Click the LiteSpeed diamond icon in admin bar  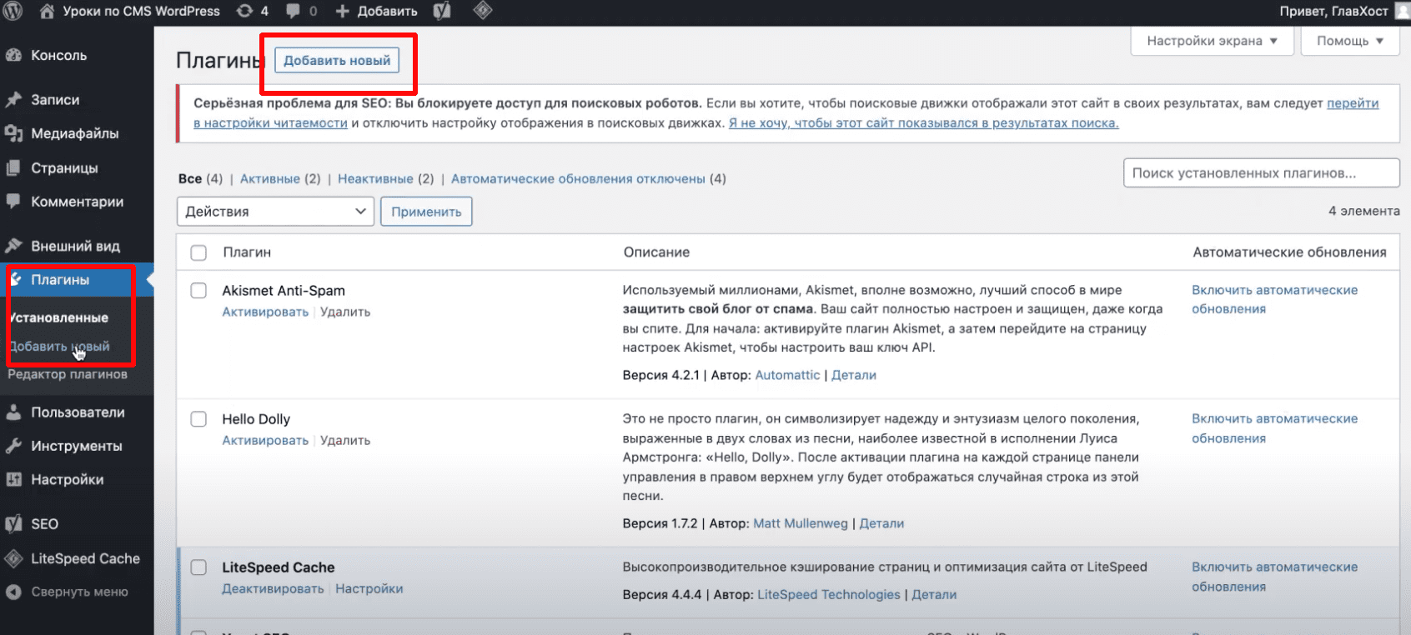tap(482, 11)
